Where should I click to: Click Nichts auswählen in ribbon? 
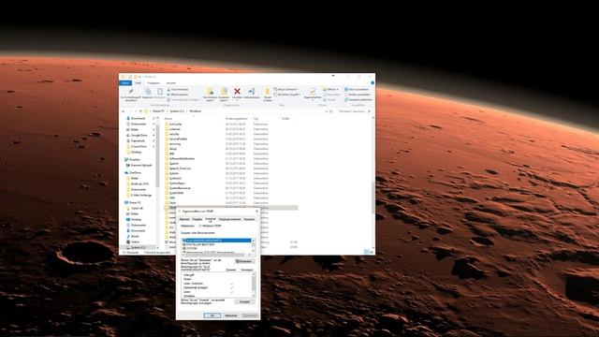358,95
